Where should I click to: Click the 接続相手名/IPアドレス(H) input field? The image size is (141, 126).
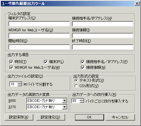point(103,24)
